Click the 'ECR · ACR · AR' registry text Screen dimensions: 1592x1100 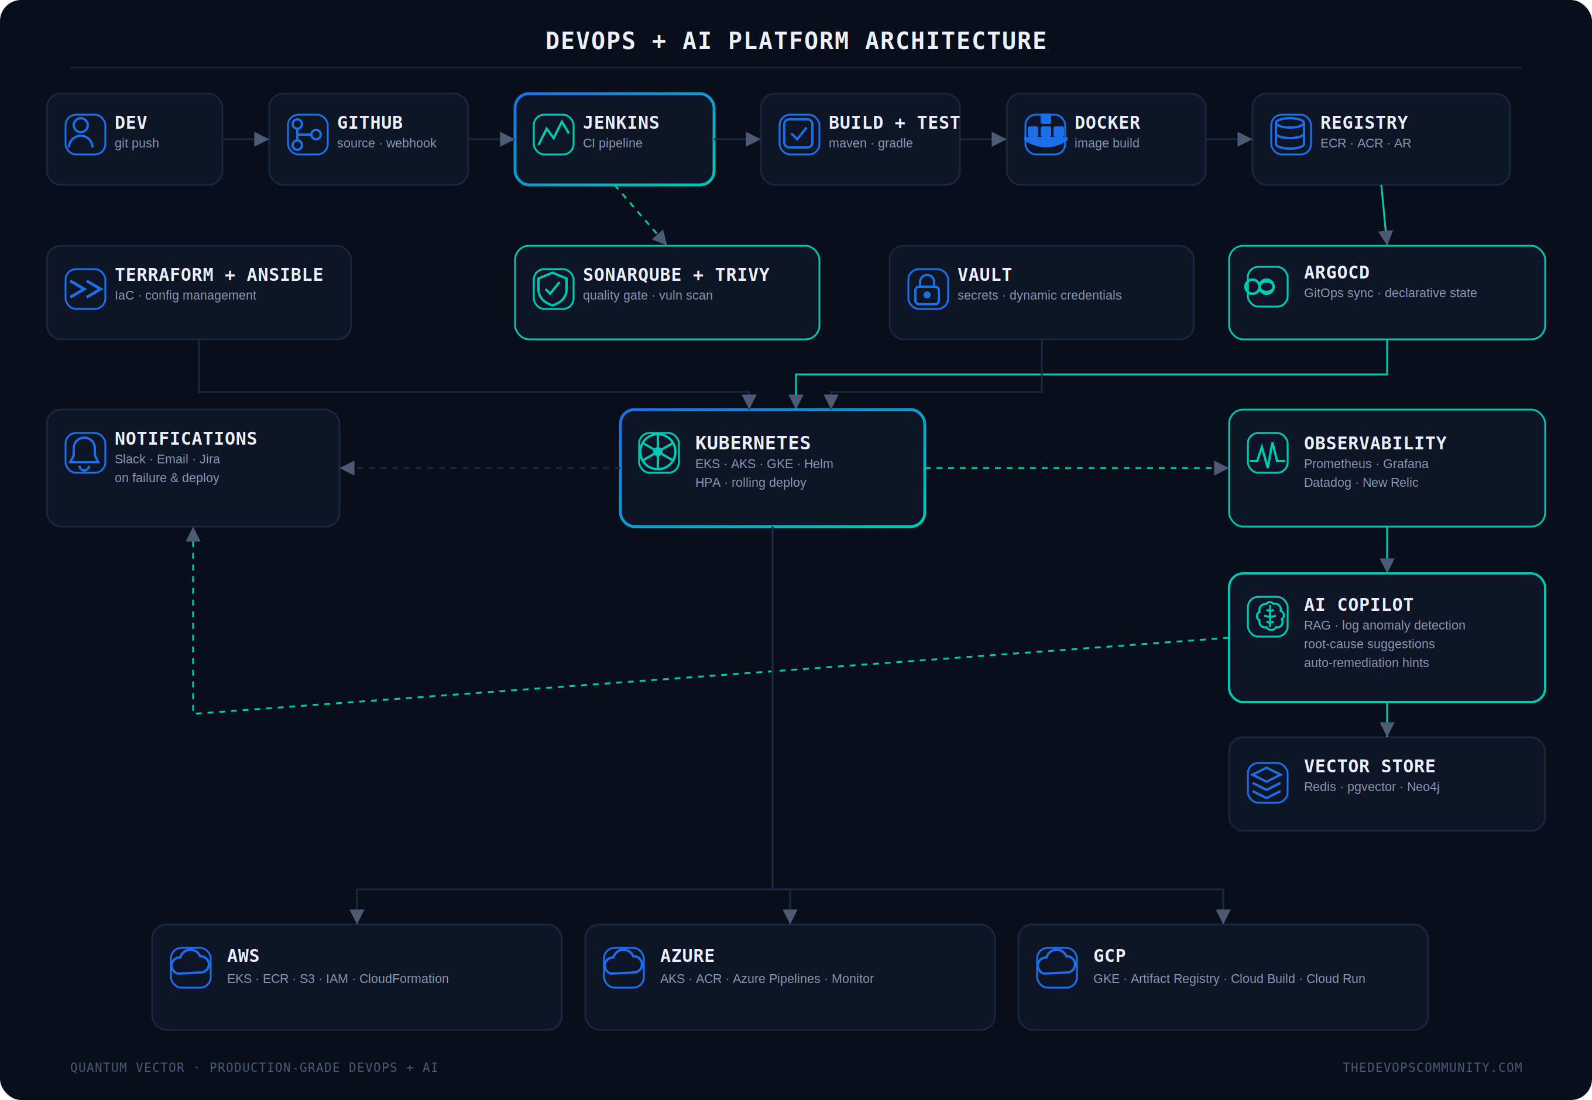pos(1365,143)
